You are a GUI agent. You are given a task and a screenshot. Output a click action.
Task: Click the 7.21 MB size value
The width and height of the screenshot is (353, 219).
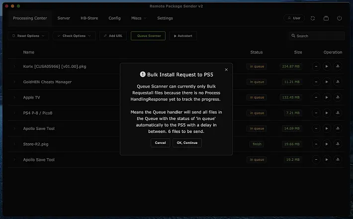[x=293, y=113]
